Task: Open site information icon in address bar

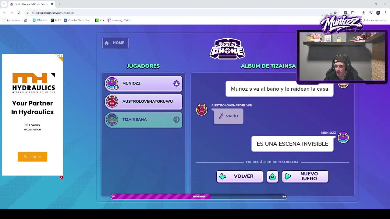Action: (28, 13)
